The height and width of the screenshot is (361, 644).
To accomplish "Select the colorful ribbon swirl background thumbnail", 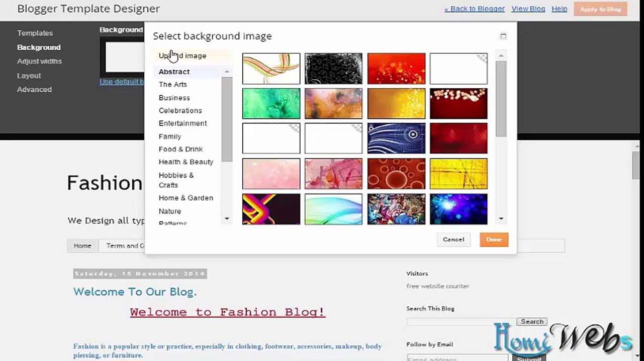I will [x=271, y=69].
